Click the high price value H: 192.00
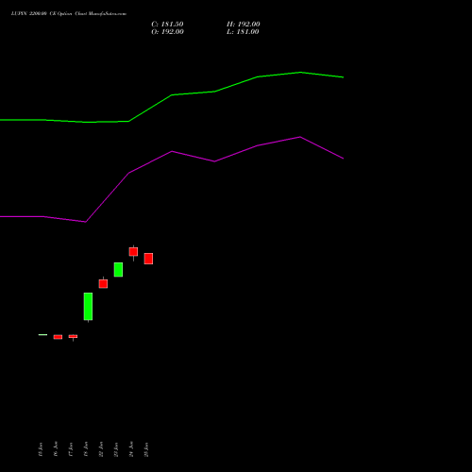The image size is (472, 472). point(243,25)
